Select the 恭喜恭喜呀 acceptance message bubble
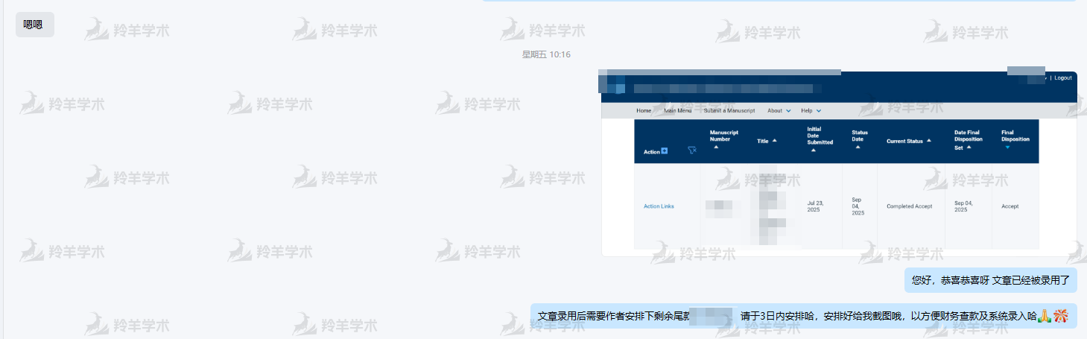Screen dimensions: 1087x339 click(x=990, y=280)
